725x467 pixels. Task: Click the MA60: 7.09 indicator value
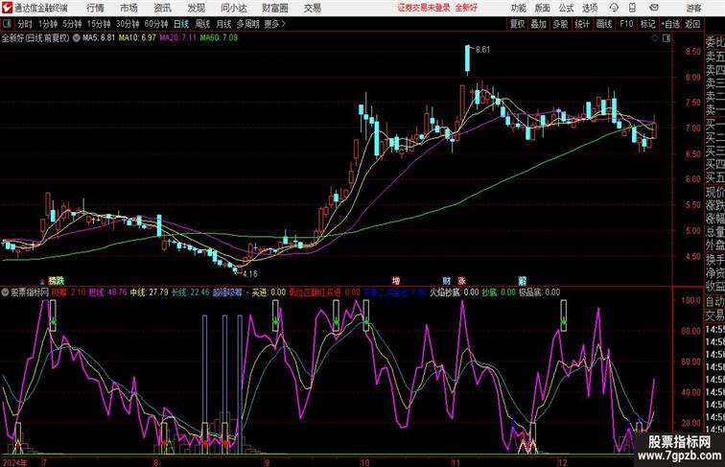[219, 38]
